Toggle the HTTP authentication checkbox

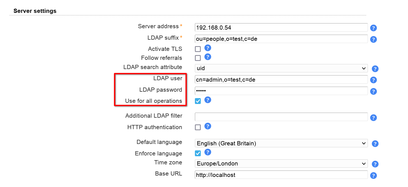pyautogui.click(x=198, y=127)
